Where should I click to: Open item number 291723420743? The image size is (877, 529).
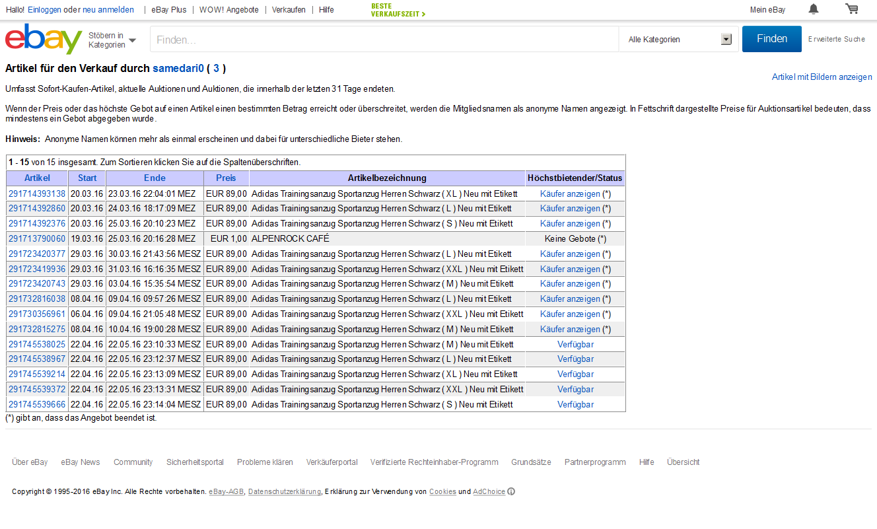[37, 283]
